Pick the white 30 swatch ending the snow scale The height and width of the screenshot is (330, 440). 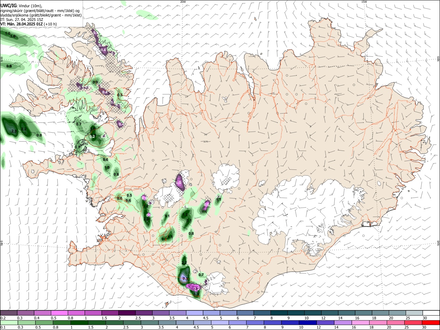pyautogui.click(x=431, y=313)
